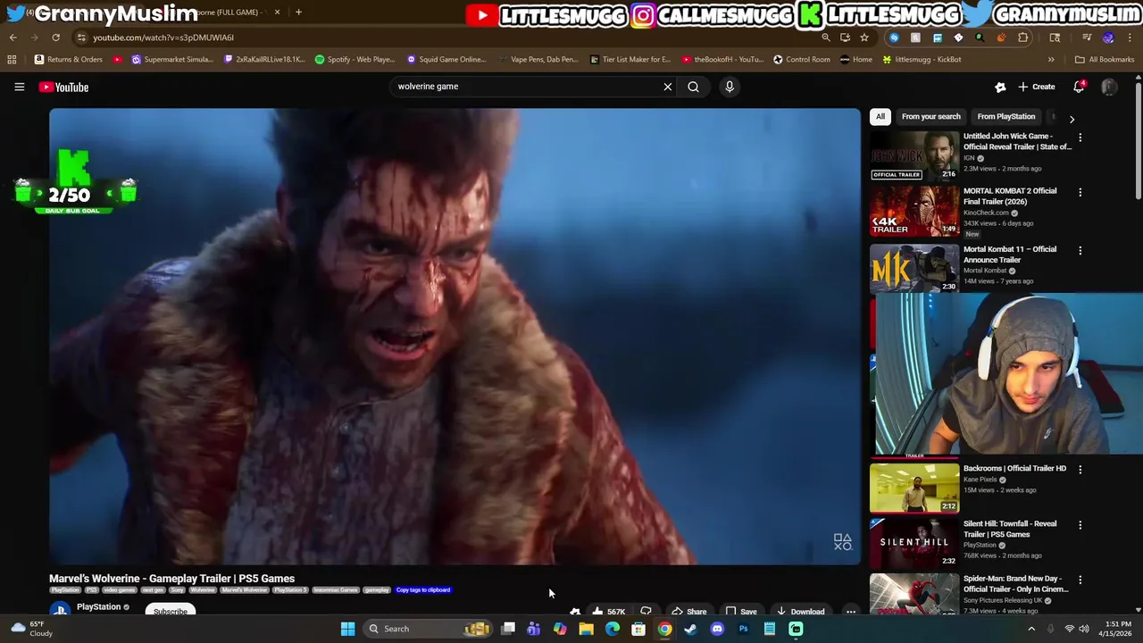Reload the page in Chrome
Viewport: 1143px width, 643px height.
tap(55, 38)
